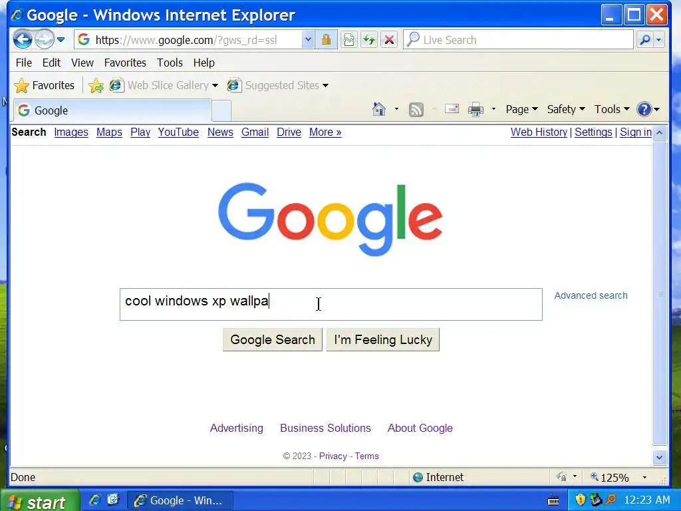This screenshot has width=681, height=511.
Task: Open the Page command bar menu
Action: point(521,109)
